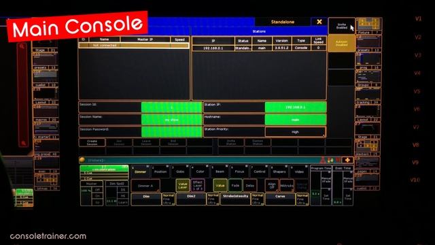This screenshot has width=435, height=245.
Task: Select the Value Layer button
Action: 183,186
